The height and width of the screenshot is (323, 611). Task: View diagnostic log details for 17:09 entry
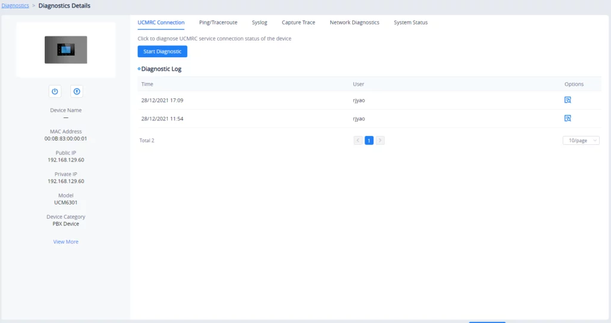(568, 100)
